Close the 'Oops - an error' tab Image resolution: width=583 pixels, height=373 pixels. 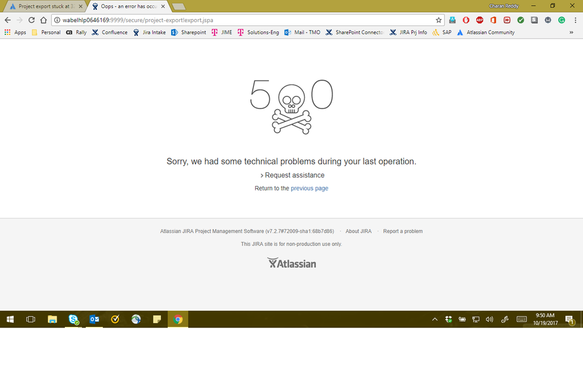pos(163,6)
